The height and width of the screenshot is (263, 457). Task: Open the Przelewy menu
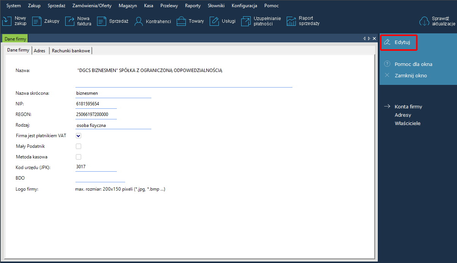click(169, 6)
